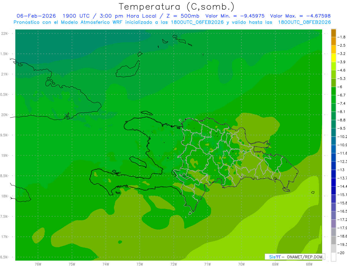Click the "69W" longitude label
Image resolution: width=347 pixels, height=268 pixels.
pos(275,264)
